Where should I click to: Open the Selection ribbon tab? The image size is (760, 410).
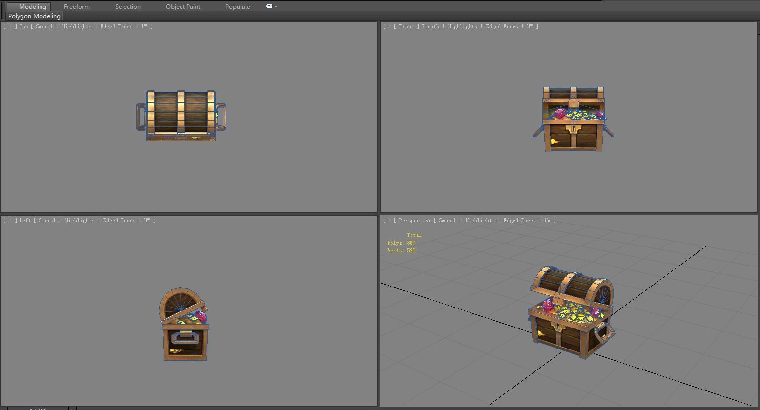[128, 6]
